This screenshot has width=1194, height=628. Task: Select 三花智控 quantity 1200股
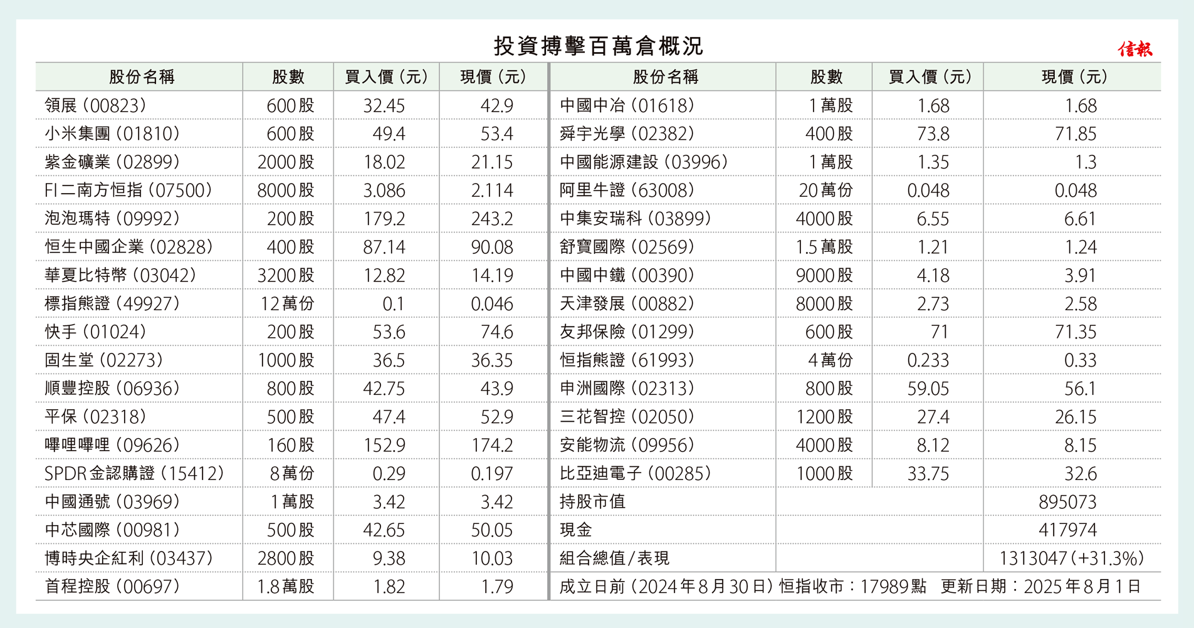[824, 416]
